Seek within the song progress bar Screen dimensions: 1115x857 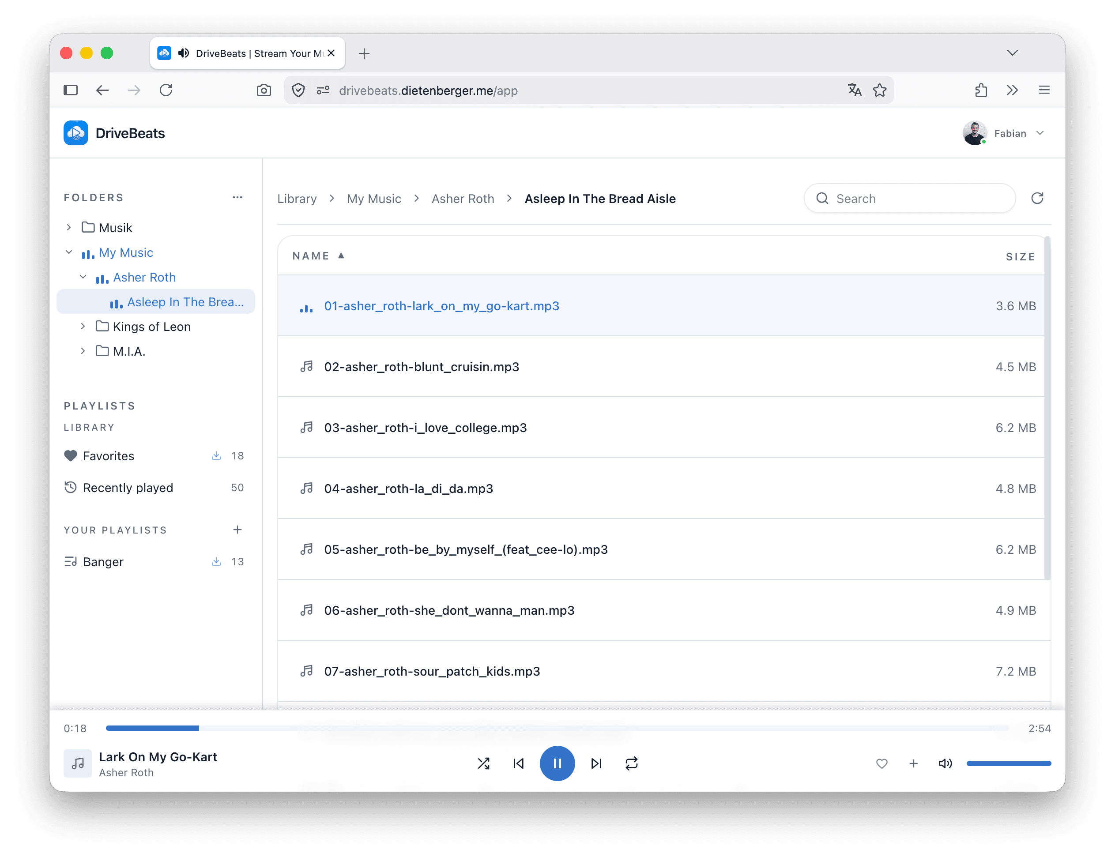557,728
